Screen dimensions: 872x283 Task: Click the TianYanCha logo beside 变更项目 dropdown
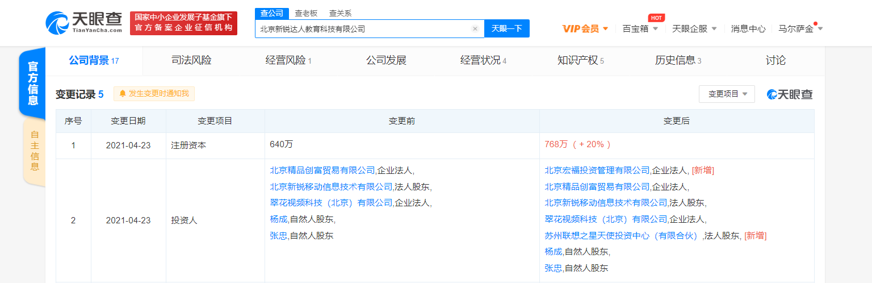(x=790, y=94)
